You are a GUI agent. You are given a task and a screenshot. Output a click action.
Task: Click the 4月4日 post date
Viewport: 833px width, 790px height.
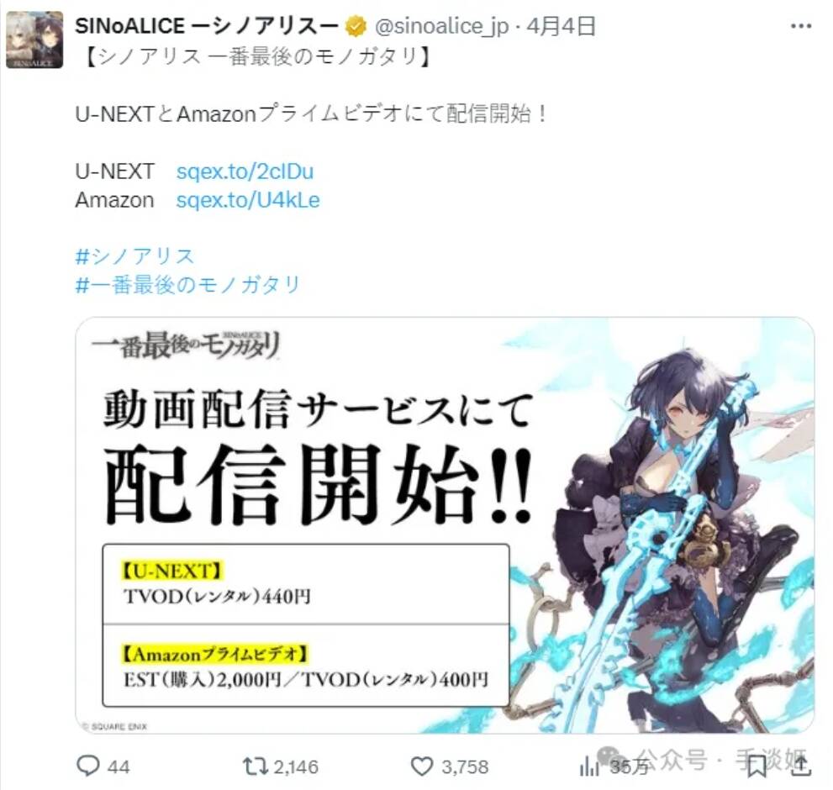(561, 25)
